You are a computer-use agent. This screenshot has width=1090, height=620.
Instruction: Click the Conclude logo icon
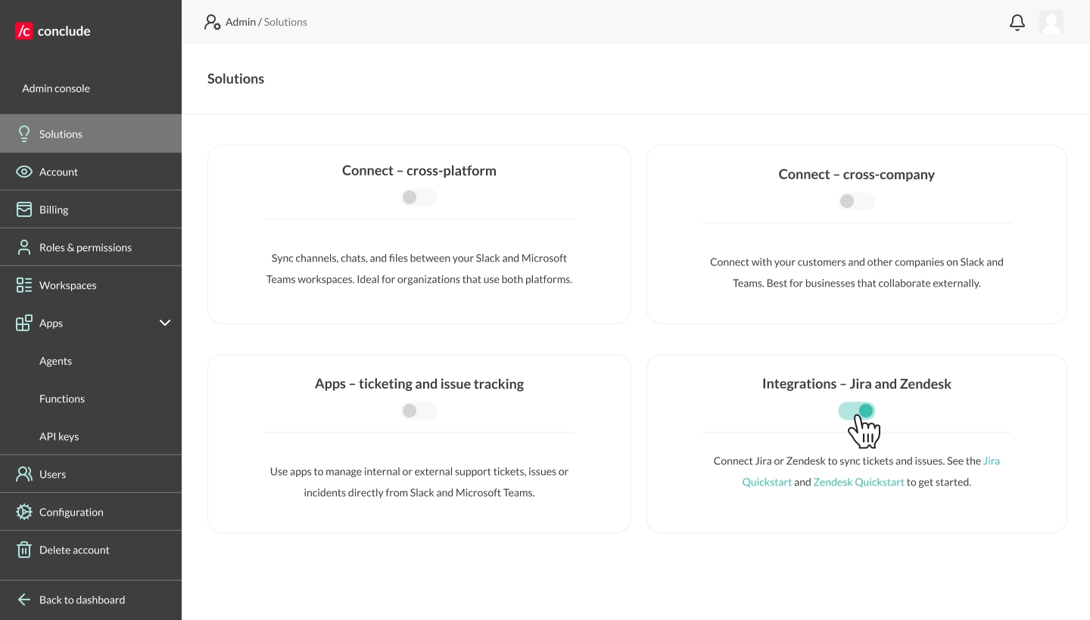(x=24, y=31)
